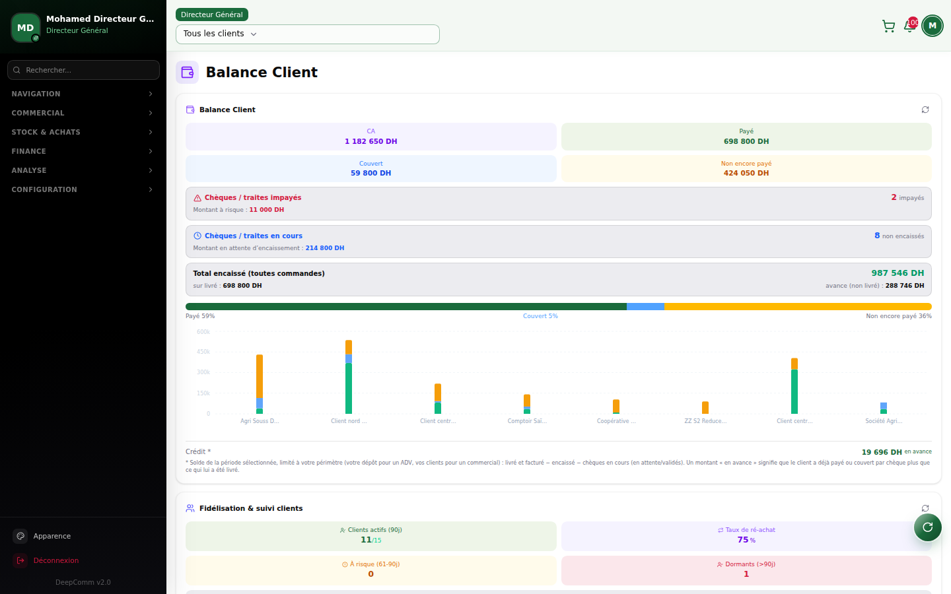Click the Déconnexion logout icon
Image resolution: width=951 pixels, height=594 pixels.
coord(20,560)
